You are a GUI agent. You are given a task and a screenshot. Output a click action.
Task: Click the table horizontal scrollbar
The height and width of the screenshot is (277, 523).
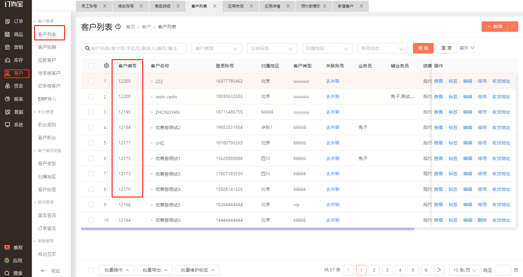click(247, 229)
